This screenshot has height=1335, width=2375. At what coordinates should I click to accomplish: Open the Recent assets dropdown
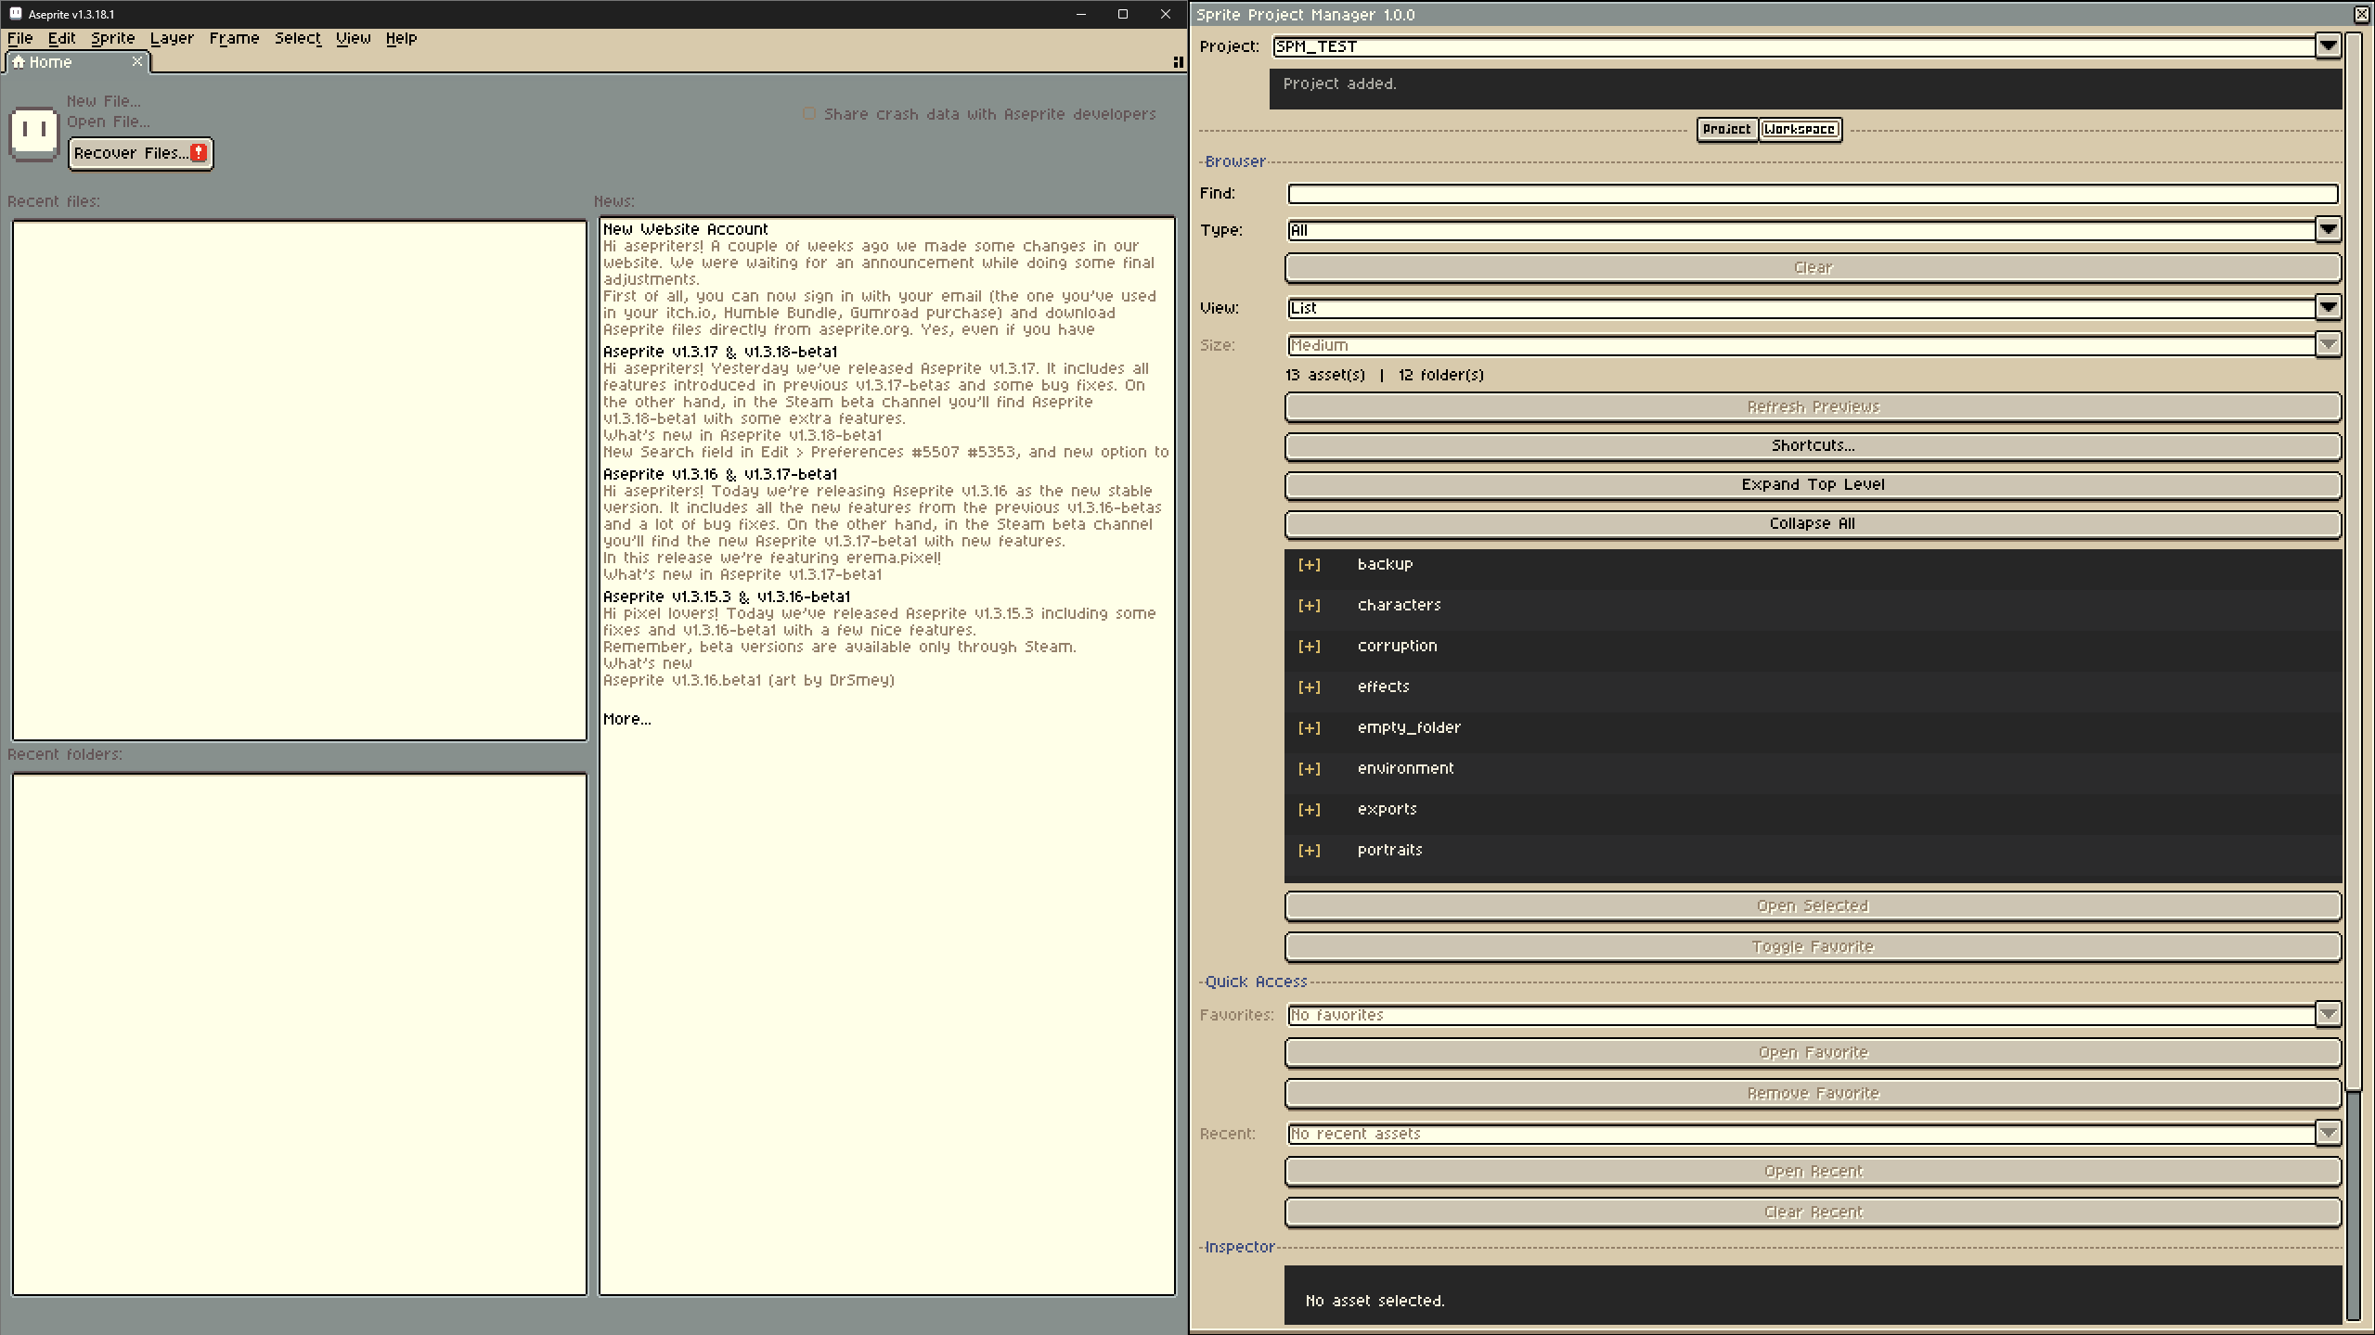2328,1134
